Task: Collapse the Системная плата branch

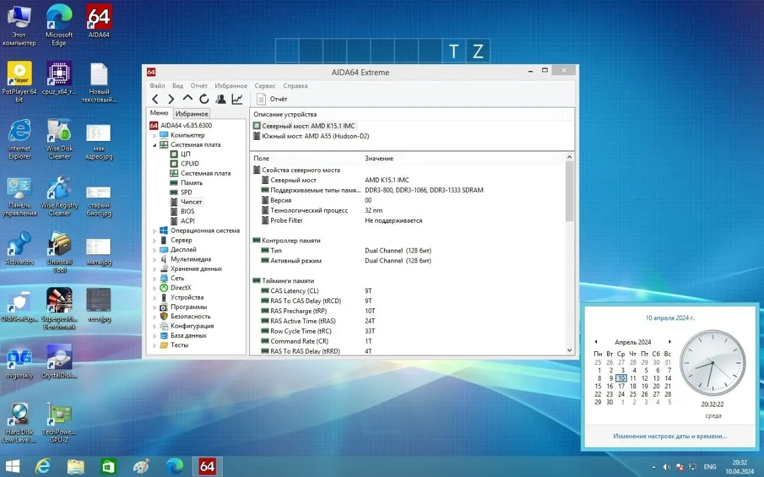Action: pyautogui.click(x=155, y=145)
